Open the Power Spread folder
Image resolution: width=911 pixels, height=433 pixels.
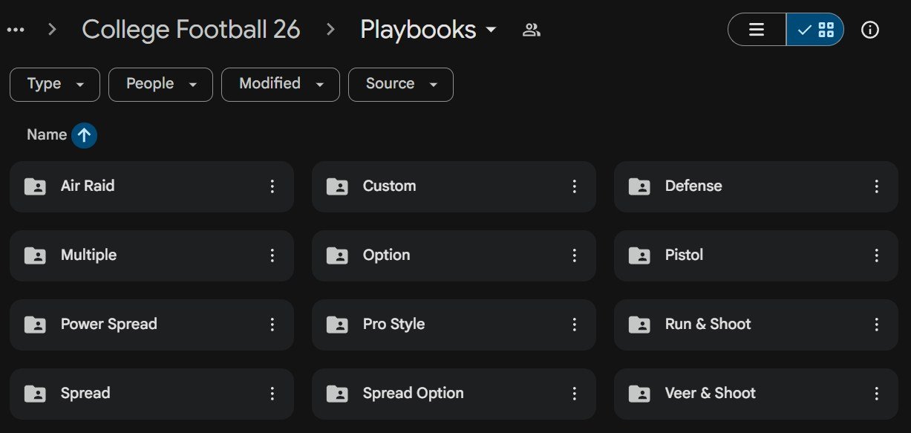pos(151,325)
